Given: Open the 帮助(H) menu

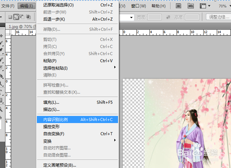Looking at the screenshot, I should point(159,6).
